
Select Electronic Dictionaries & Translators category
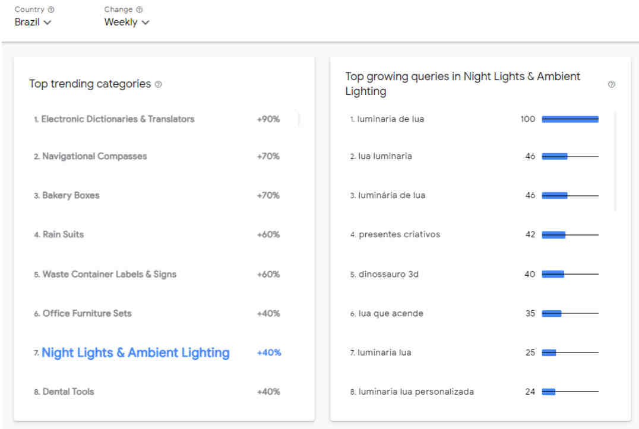pos(118,119)
